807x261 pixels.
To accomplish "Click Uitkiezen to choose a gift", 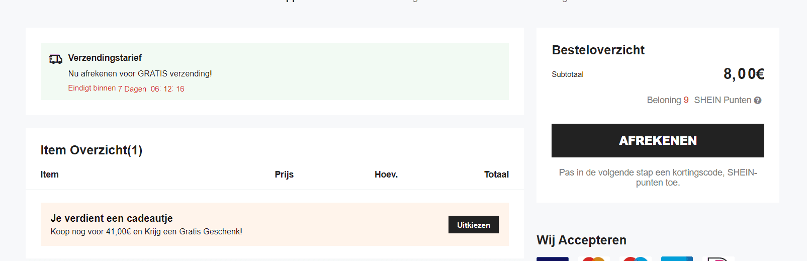I will pos(474,225).
